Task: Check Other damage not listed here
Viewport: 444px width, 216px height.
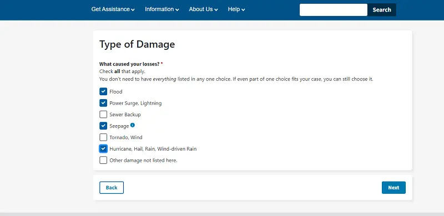Action: click(103, 160)
